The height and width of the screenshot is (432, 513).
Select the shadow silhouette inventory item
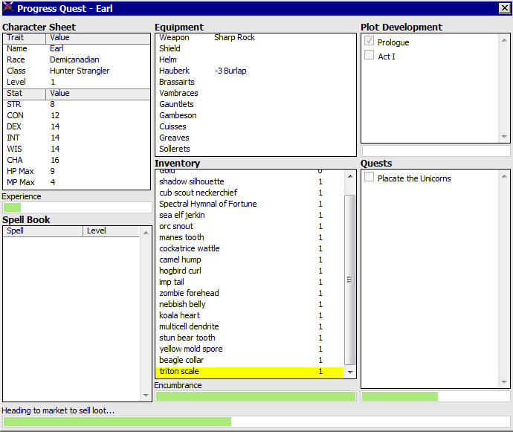tap(250, 181)
